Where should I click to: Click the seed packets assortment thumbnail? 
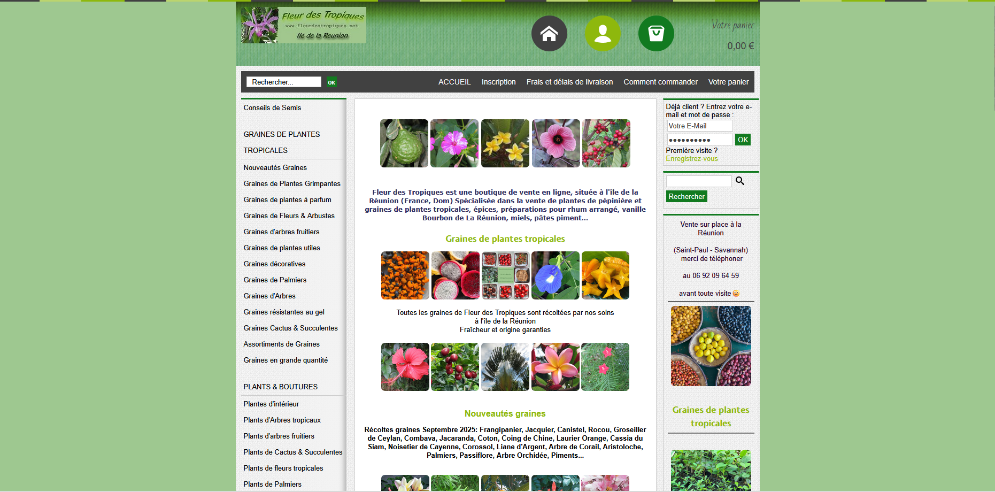506,275
